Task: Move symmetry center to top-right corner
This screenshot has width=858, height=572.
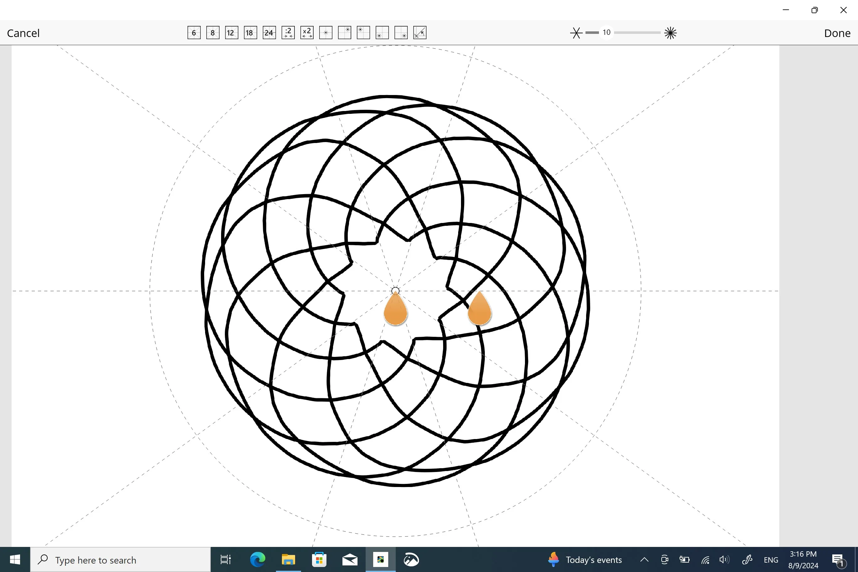Action: [345, 33]
